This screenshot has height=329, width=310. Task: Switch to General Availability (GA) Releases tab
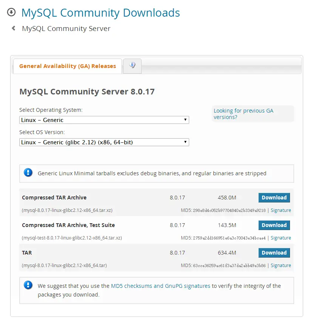click(x=68, y=66)
